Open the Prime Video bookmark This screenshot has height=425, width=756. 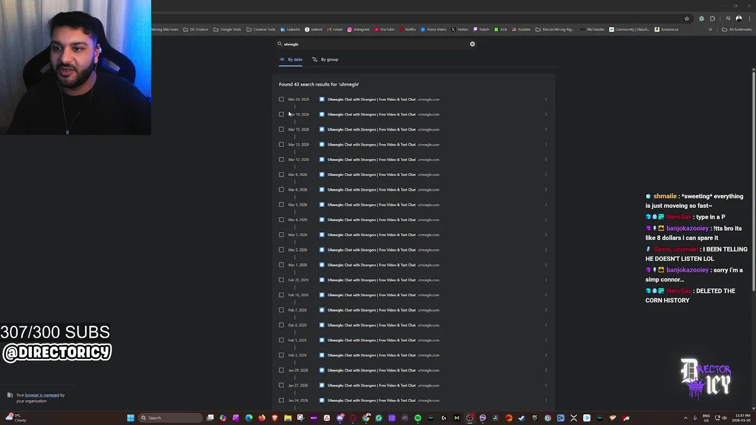pos(434,30)
